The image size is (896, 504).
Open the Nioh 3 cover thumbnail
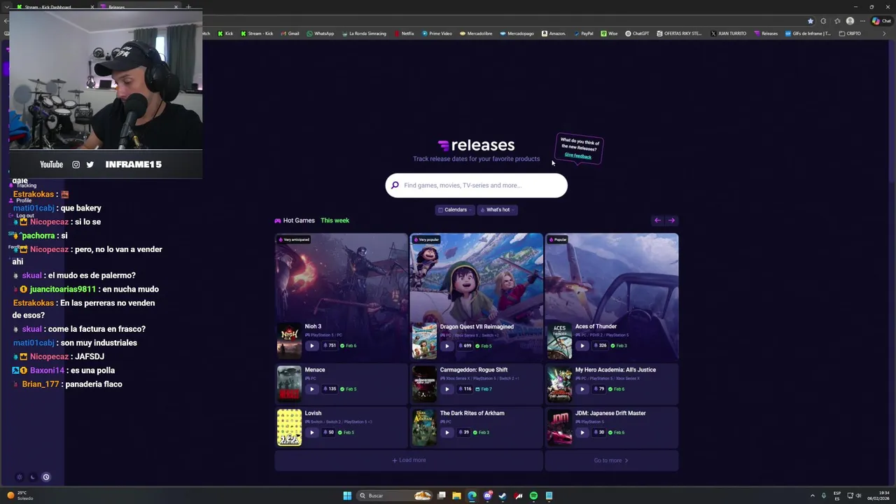[x=289, y=340]
